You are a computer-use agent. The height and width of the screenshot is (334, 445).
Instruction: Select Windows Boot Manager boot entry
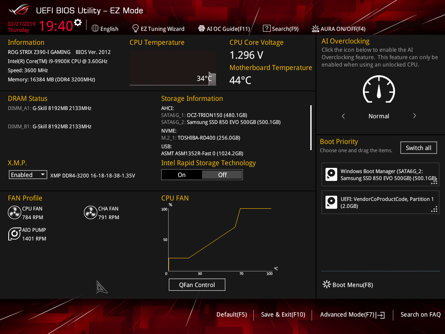pyautogui.click(x=380, y=174)
